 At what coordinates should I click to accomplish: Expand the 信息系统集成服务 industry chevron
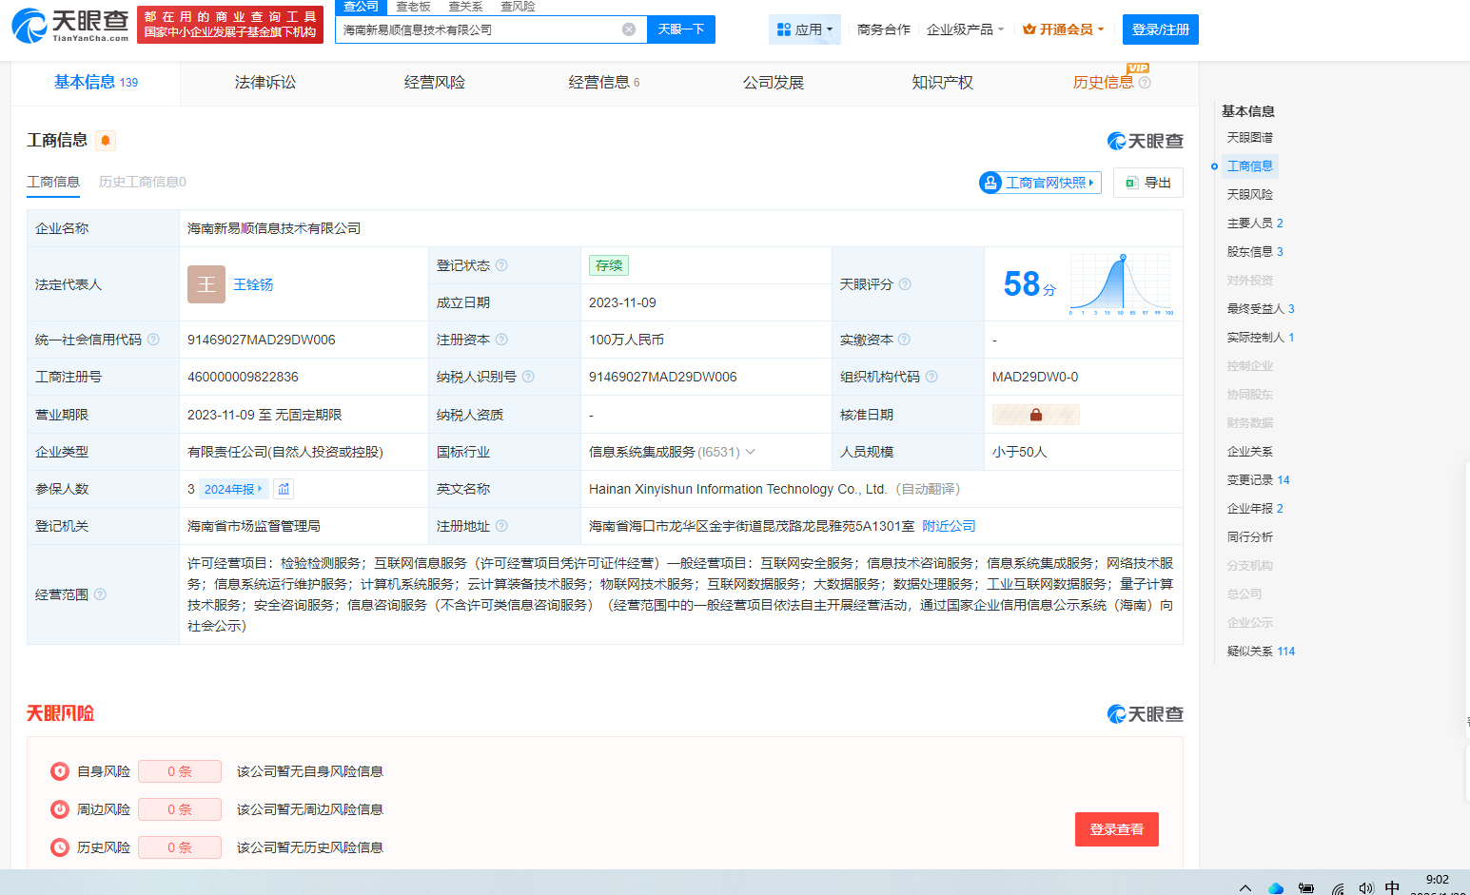[x=751, y=452]
